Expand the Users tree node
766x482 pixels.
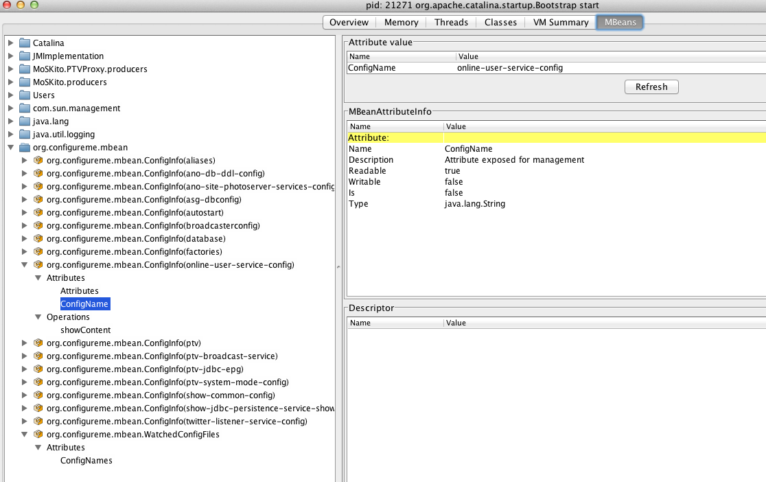[x=11, y=95]
